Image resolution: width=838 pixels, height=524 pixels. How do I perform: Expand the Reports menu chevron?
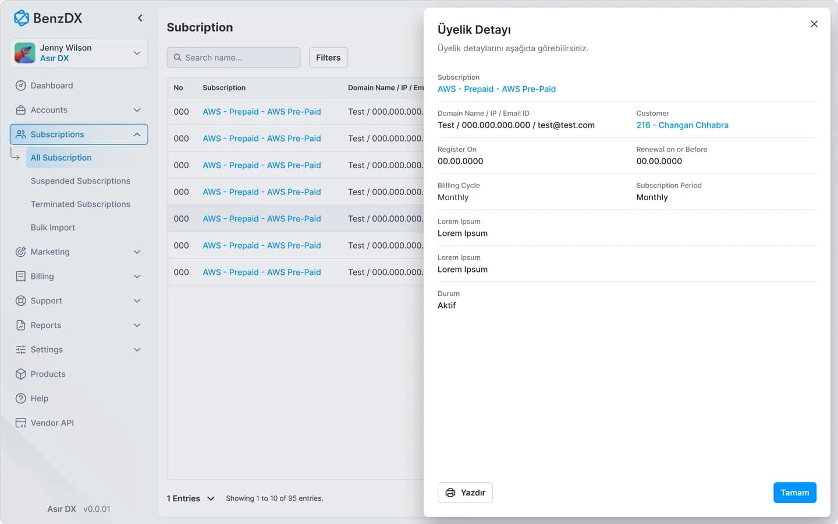[x=137, y=325]
